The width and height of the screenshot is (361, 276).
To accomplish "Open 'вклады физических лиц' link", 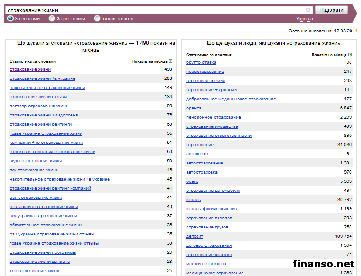I will coord(211,209).
